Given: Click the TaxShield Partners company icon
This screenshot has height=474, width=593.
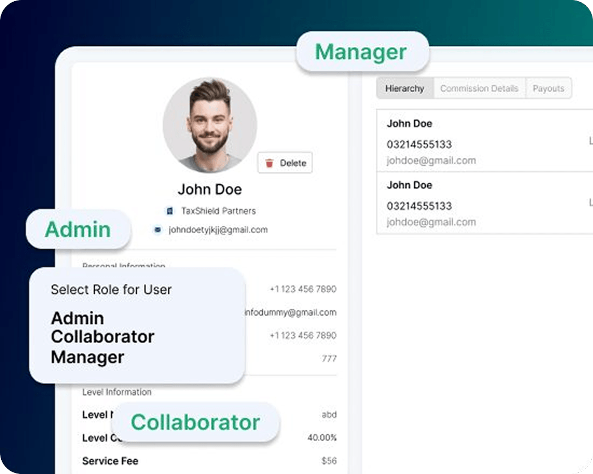Looking at the screenshot, I should click(x=170, y=211).
